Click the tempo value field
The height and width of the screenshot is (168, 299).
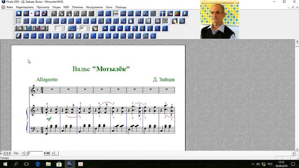click(x=82, y=28)
